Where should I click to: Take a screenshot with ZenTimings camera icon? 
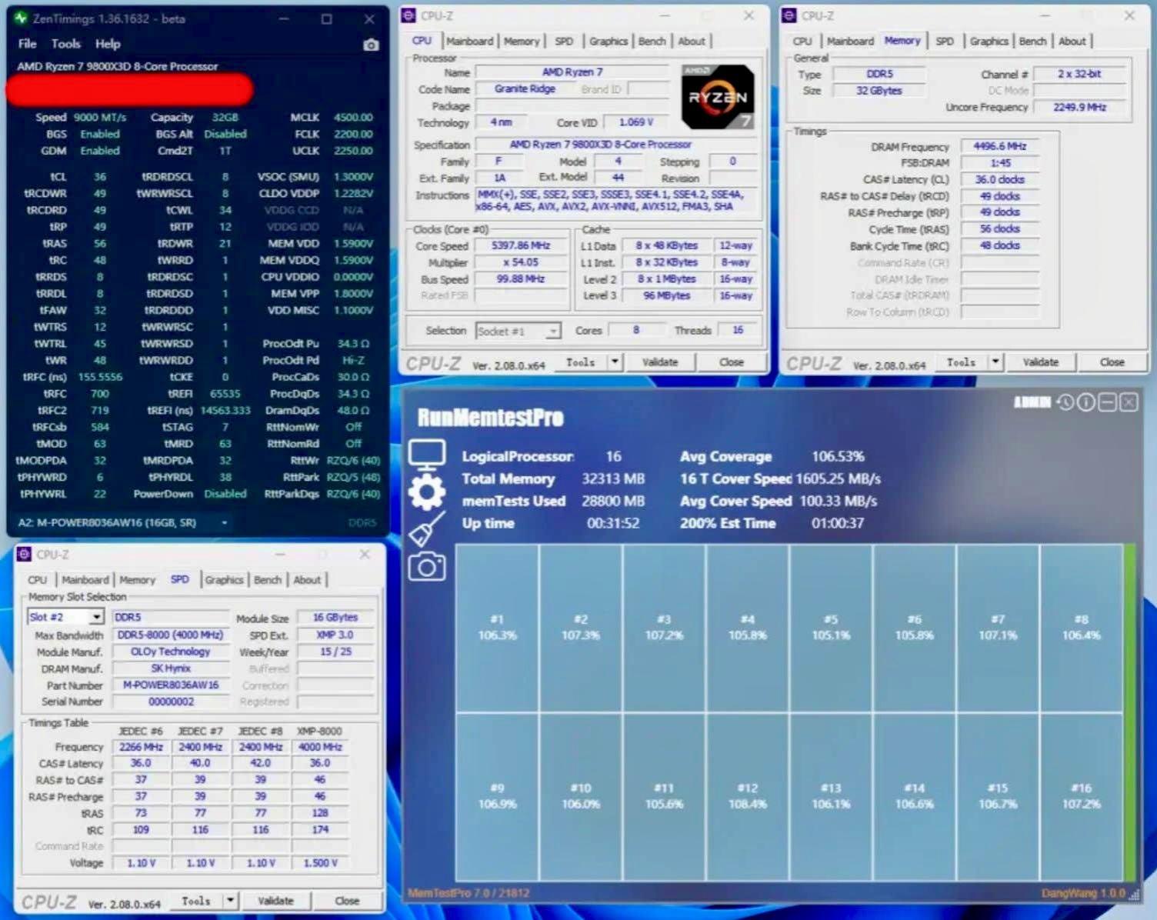click(371, 45)
